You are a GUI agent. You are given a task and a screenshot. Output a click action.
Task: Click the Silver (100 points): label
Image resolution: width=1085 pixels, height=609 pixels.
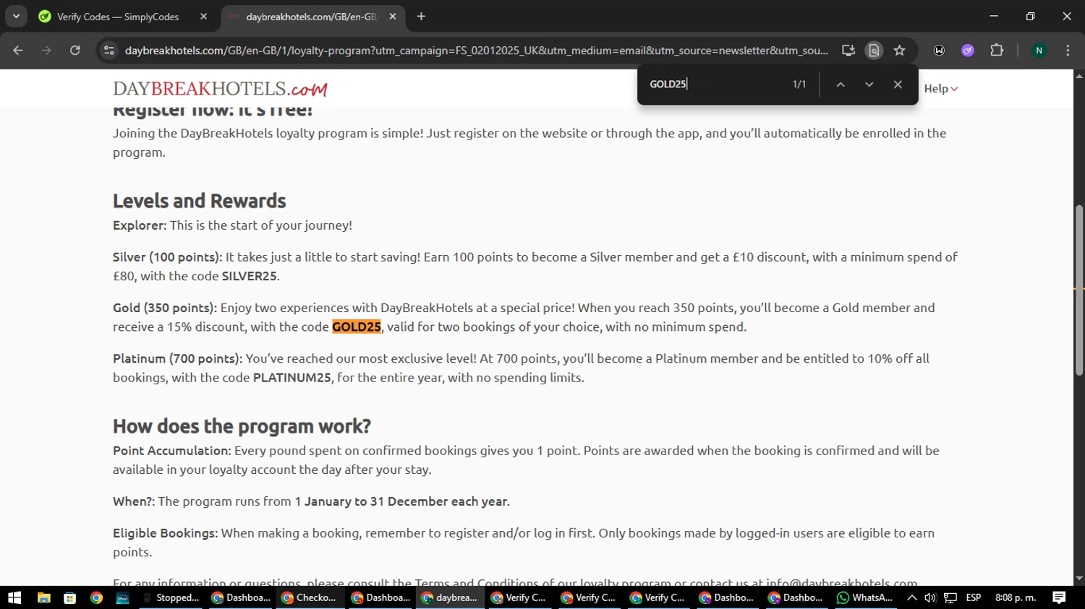coord(167,257)
